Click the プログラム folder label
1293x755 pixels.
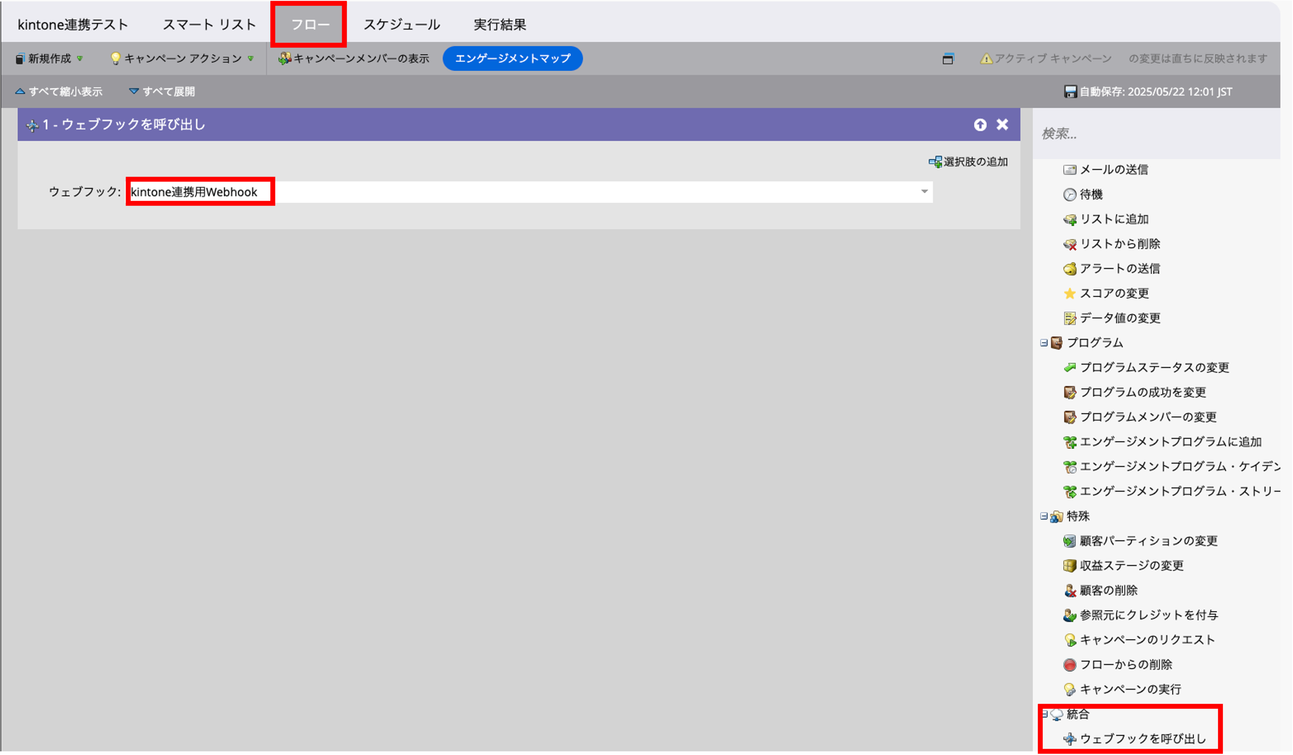coord(1095,343)
